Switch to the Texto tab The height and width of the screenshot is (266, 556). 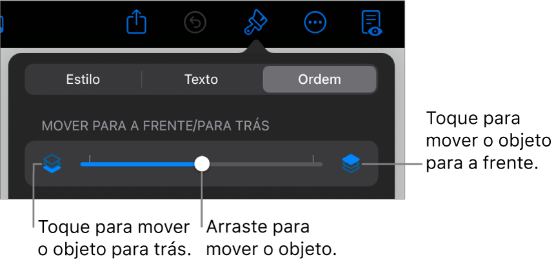coord(201,79)
